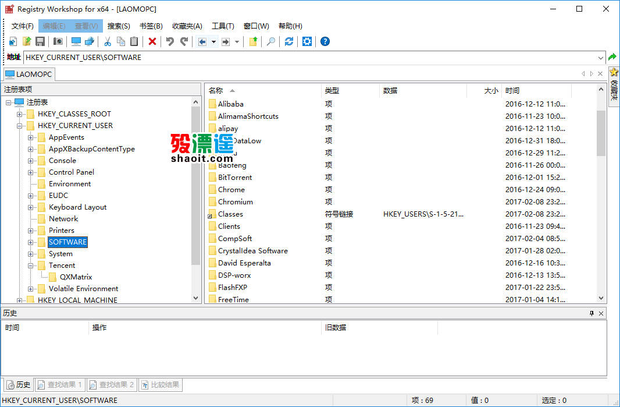Viewport: 620px width, 407px height.
Task: Click the open/import file icon
Action: pos(27,41)
